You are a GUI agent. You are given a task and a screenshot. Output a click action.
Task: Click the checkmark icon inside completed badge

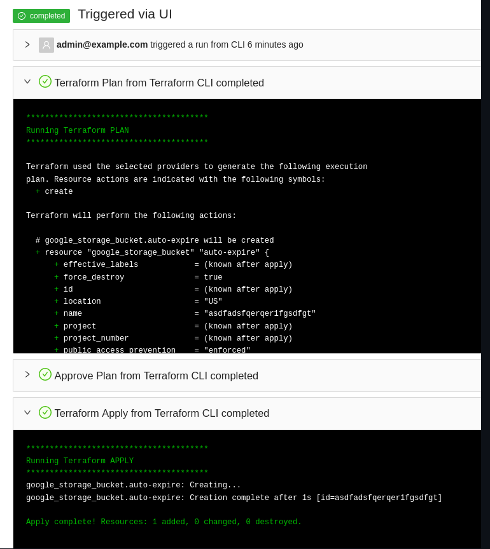tap(22, 16)
